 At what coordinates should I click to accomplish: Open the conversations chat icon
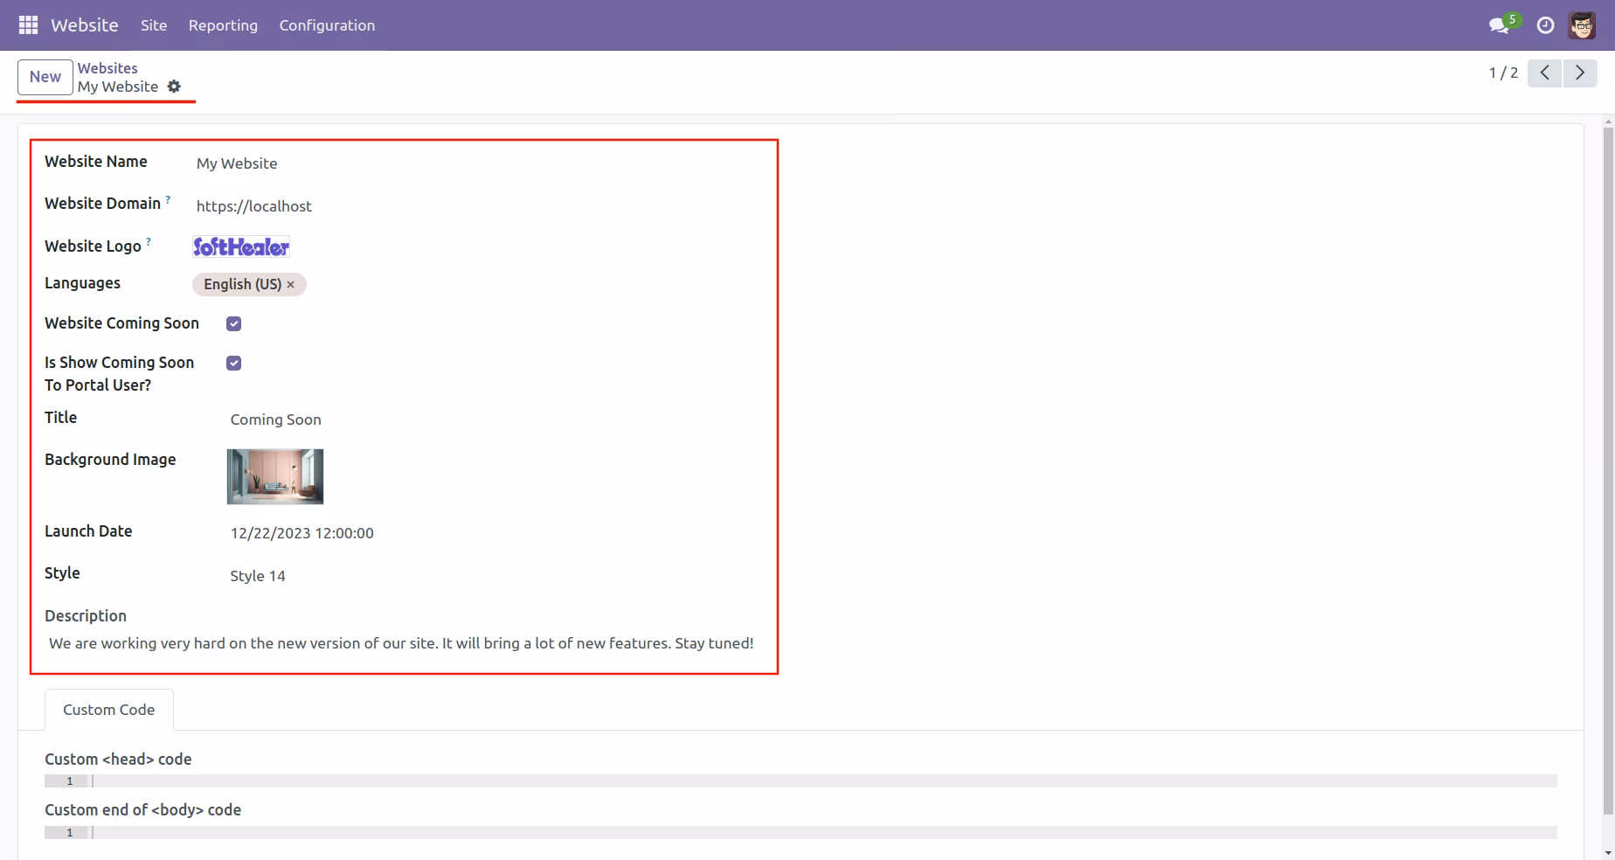coord(1500,25)
